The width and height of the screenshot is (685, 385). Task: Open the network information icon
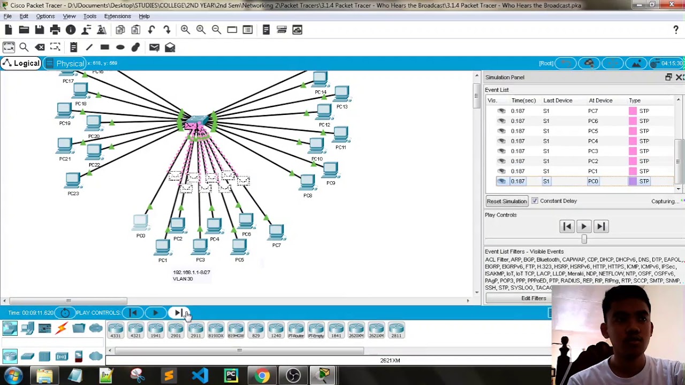(71, 30)
